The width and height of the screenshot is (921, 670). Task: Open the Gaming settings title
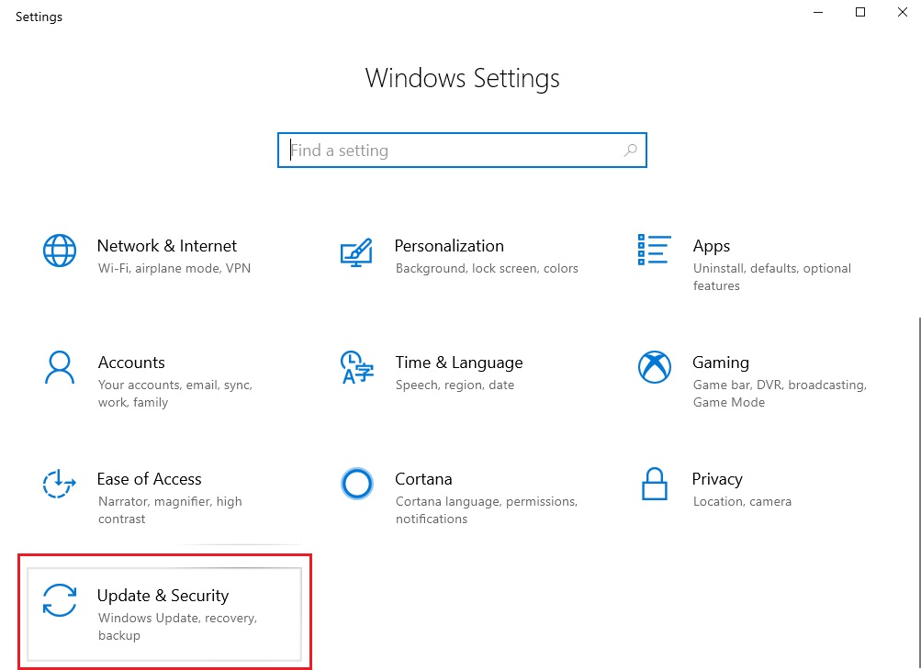coord(721,363)
